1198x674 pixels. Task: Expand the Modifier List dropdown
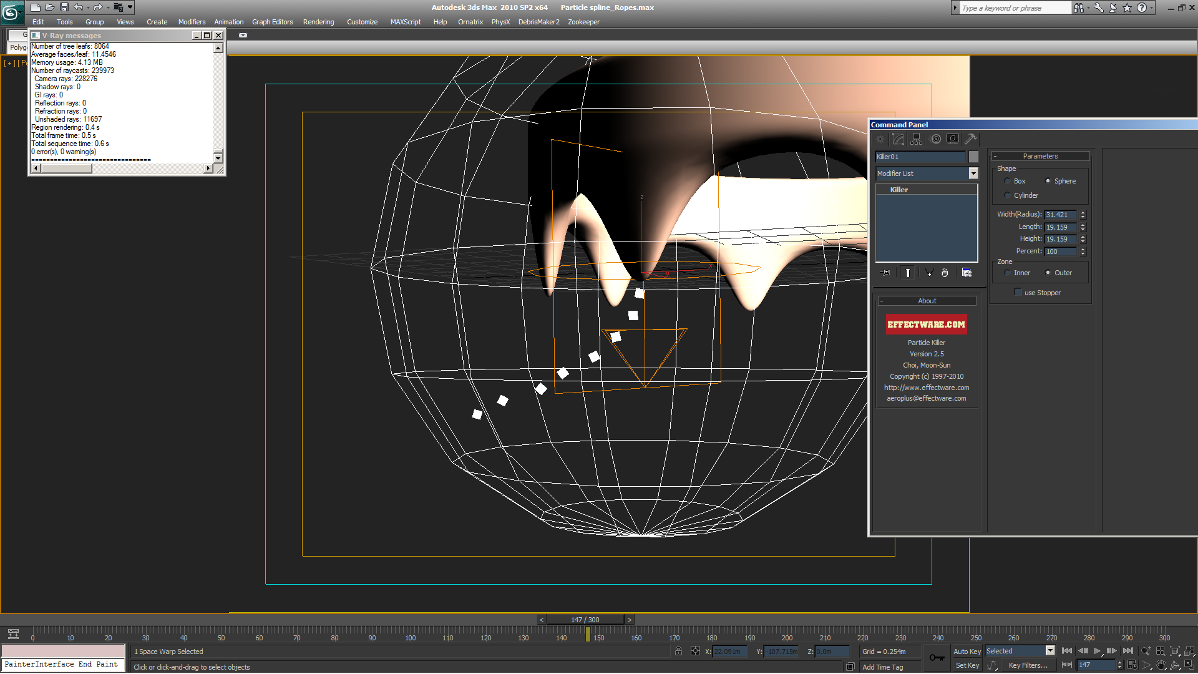[x=973, y=173]
